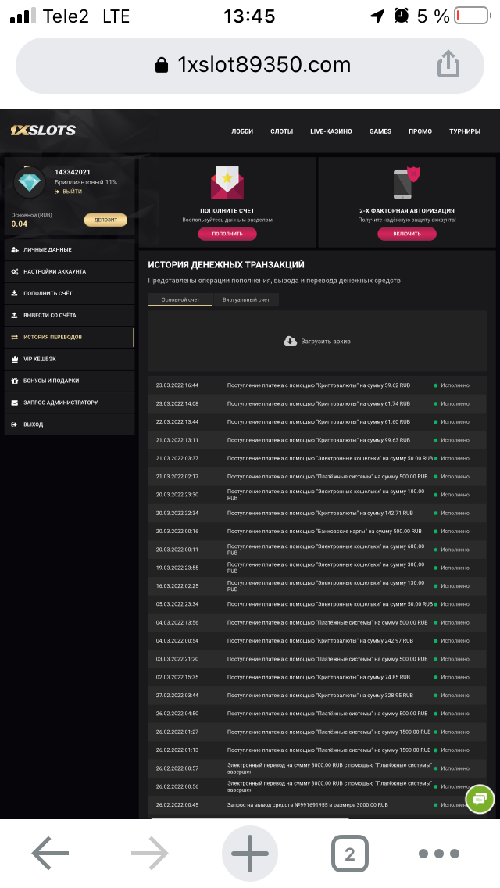The width and height of the screenshot is (500, 888).
Task: Open Личные данные in sidebar
Action: (x=69, y=250)
